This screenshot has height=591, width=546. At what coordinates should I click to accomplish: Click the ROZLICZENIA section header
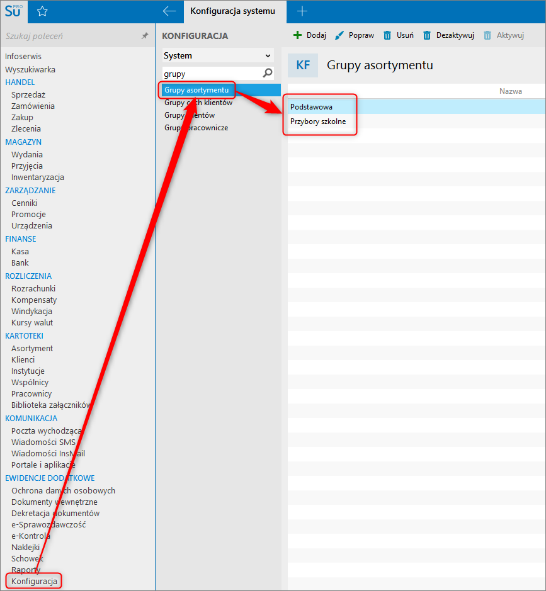pos(28,276)
